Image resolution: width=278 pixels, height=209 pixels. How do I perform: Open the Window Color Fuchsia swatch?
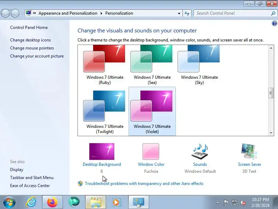tap(151, 152)
